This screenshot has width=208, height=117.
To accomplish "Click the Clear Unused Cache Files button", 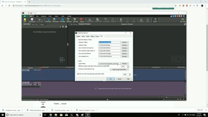I will pos(119,70).
